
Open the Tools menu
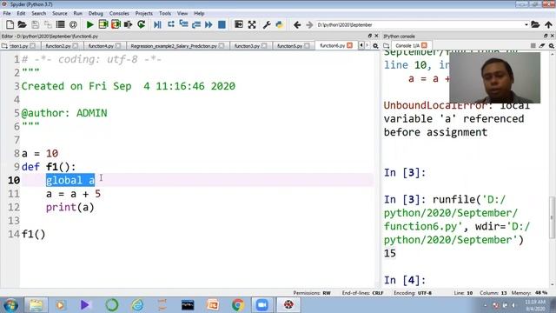(x=165, y=13)
